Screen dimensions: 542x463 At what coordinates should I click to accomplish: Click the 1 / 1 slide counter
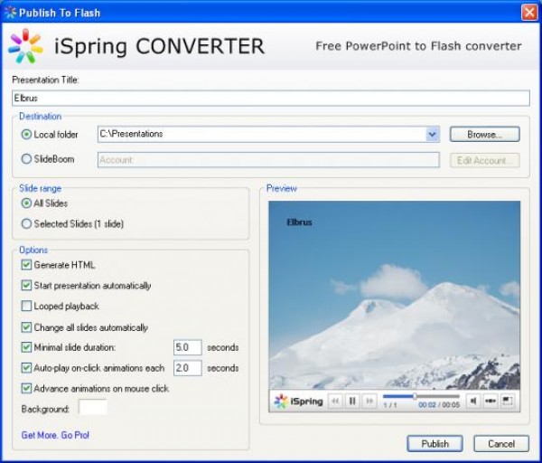(390, 405)
